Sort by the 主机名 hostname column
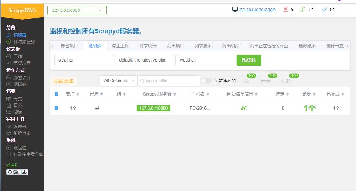 [x=200, y=94]
